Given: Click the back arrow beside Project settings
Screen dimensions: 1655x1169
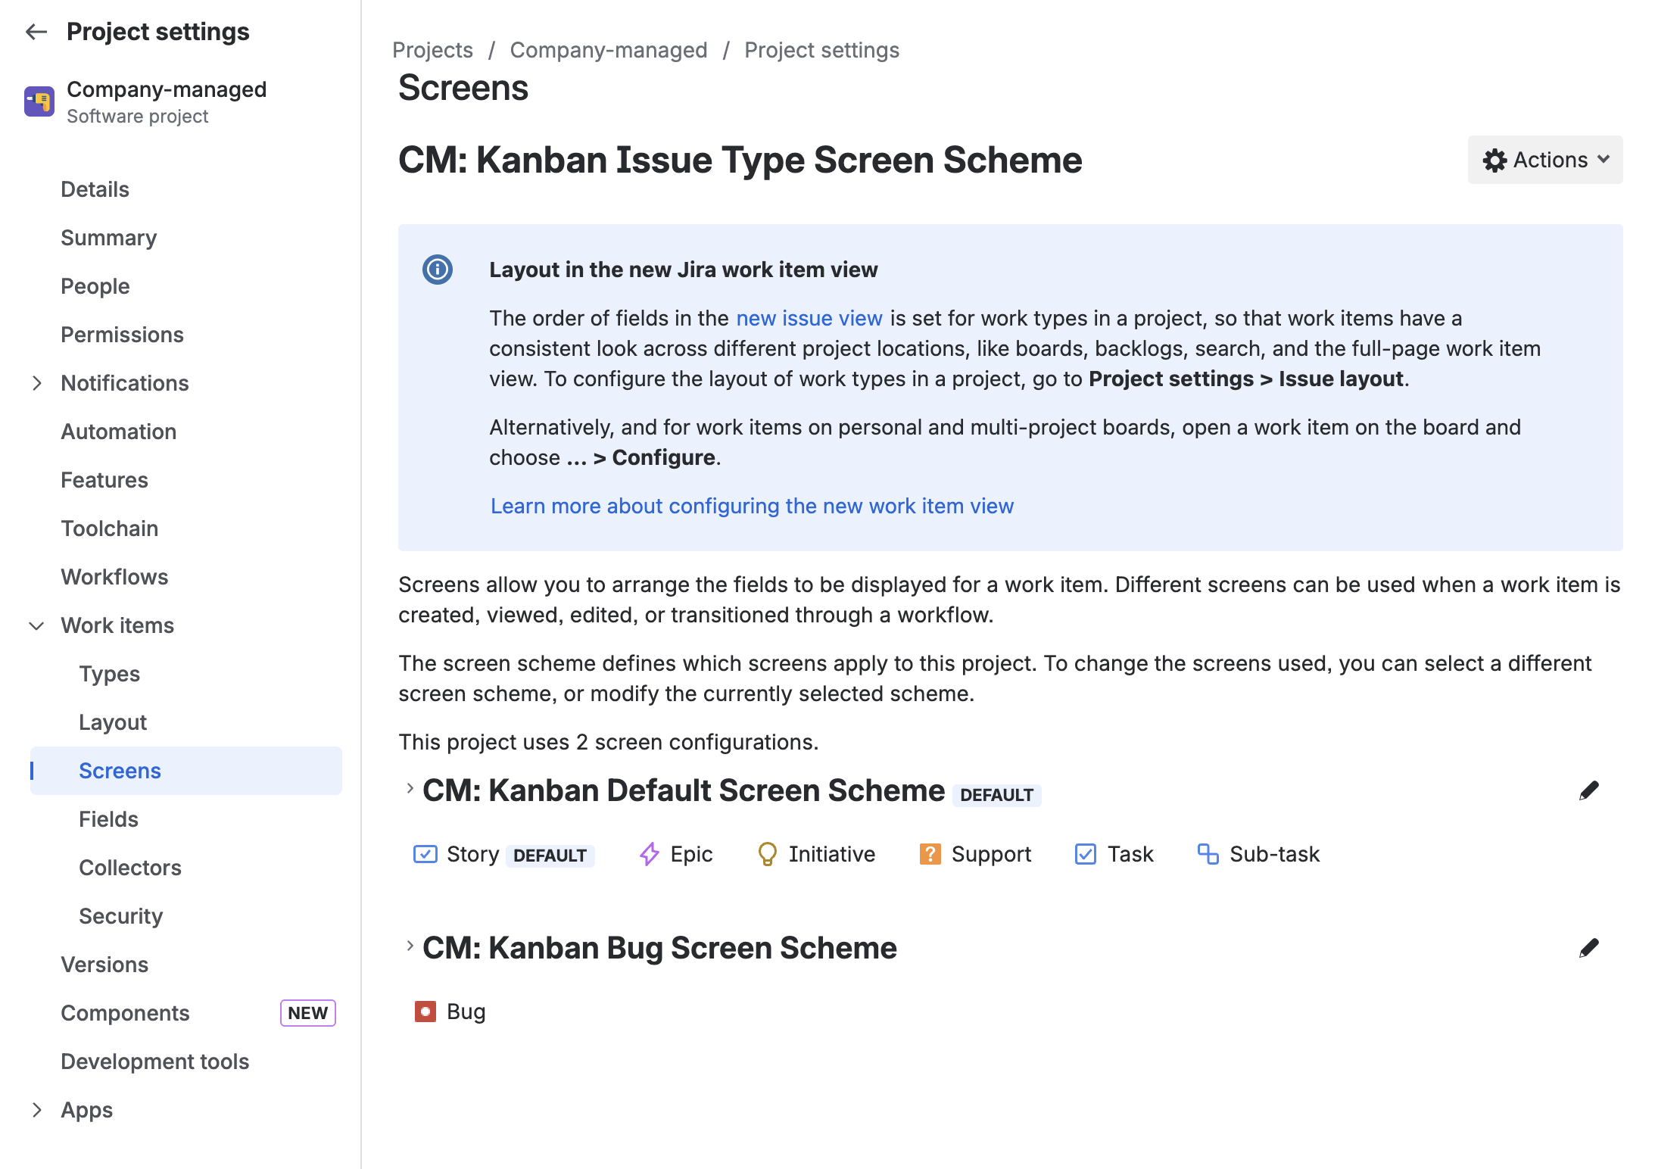Looking at the screenshot, I should [36, 32].
